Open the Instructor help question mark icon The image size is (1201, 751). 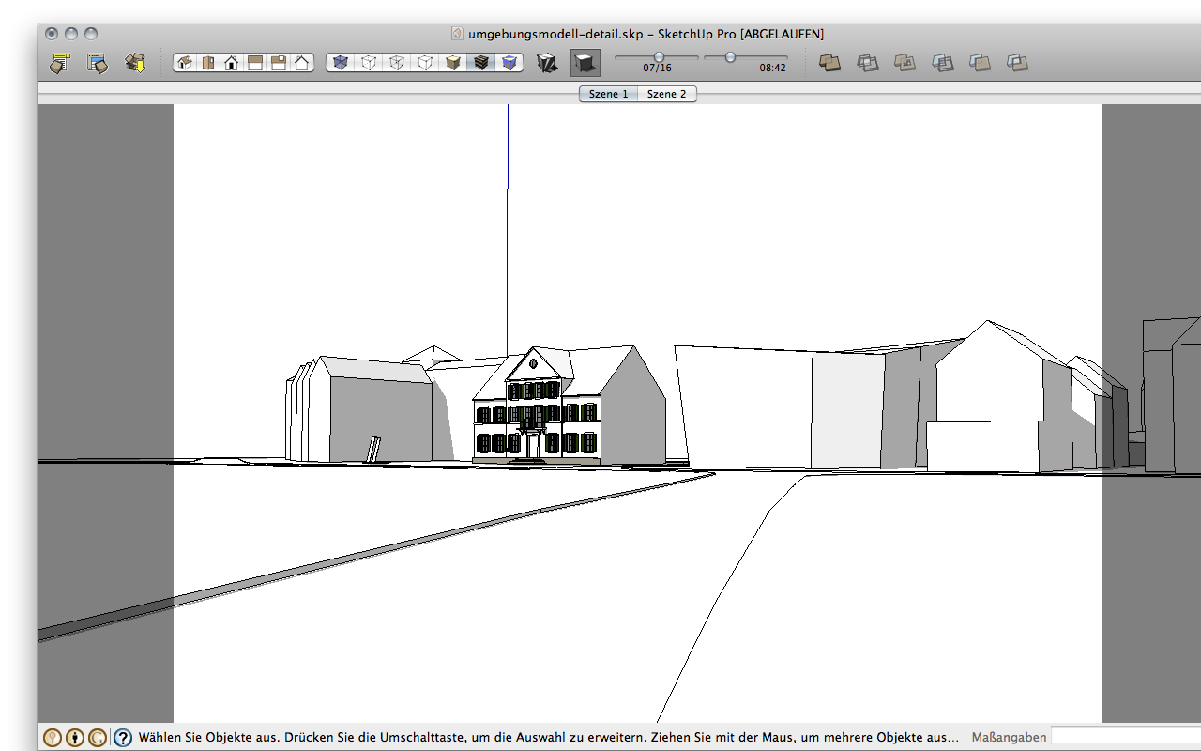point(123,738)
